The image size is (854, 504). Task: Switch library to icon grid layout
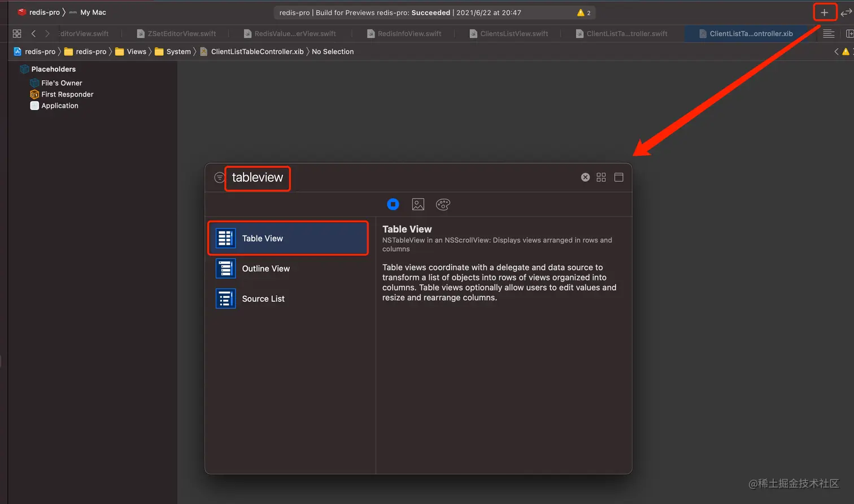[x=601, y=177]
